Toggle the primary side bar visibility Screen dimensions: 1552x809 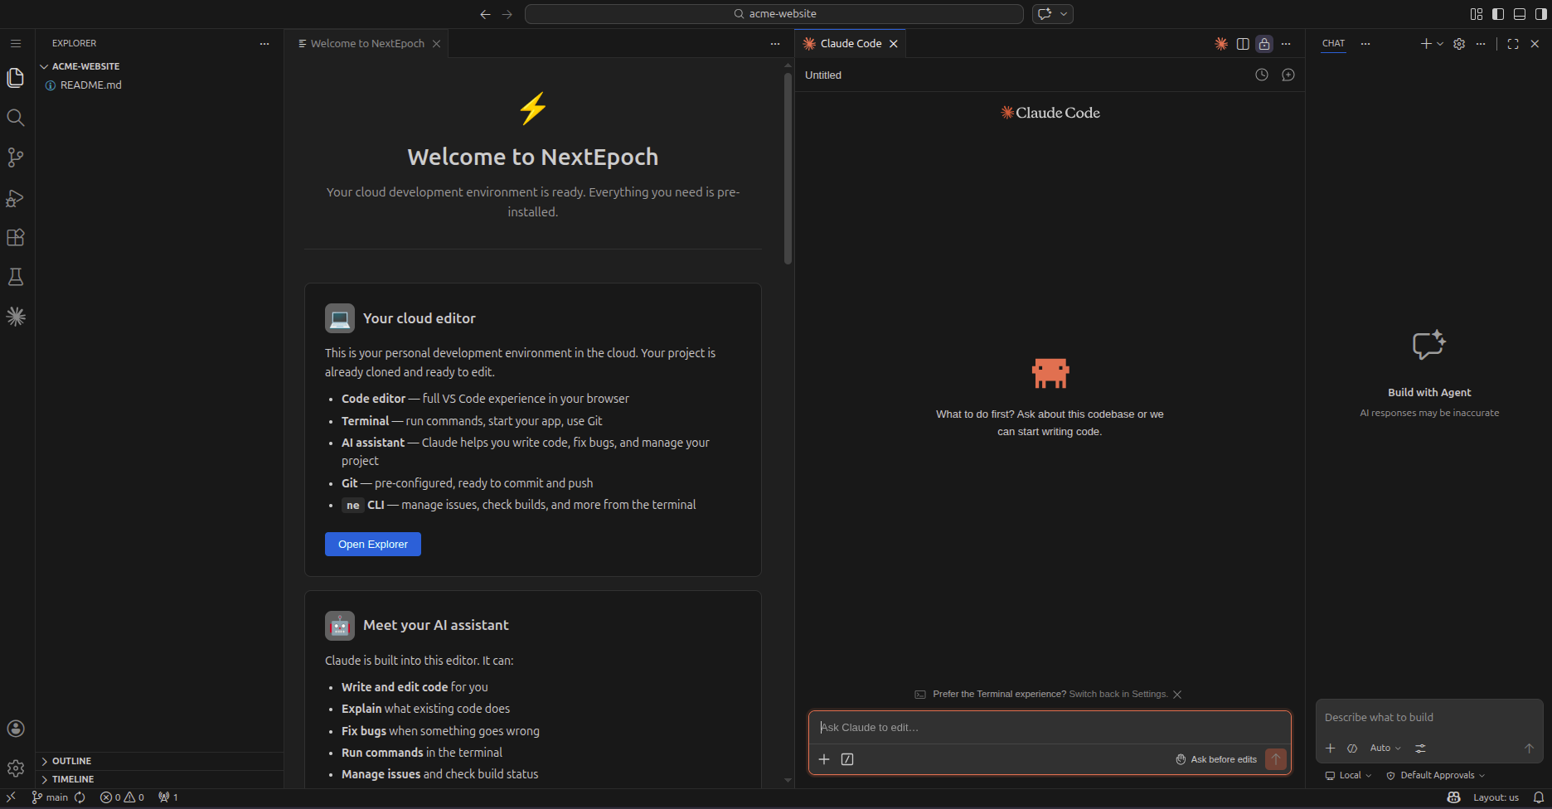(1498, 14)
